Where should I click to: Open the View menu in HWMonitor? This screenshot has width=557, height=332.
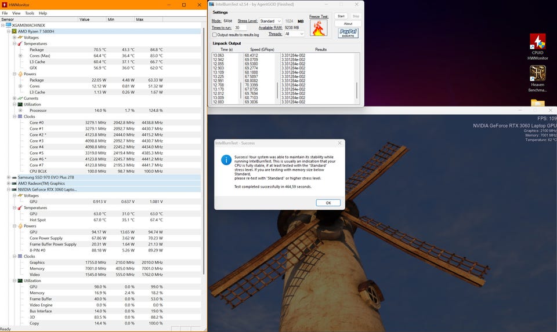[x=16, y=13]
